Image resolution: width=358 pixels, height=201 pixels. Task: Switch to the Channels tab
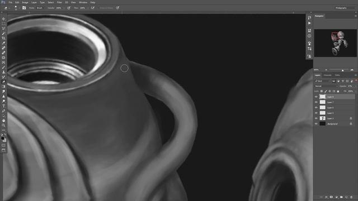pos(328,75)
